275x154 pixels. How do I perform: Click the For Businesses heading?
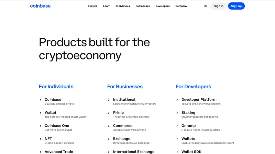click(125, 87)
